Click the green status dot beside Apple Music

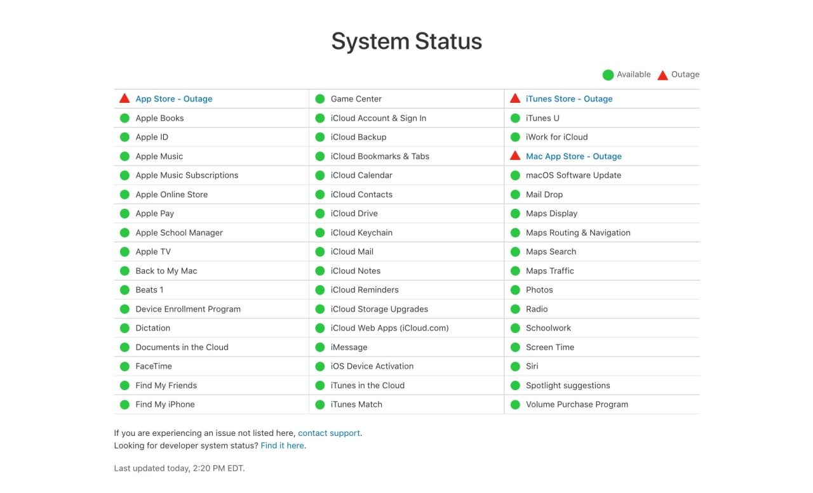(x=124, y=156)
